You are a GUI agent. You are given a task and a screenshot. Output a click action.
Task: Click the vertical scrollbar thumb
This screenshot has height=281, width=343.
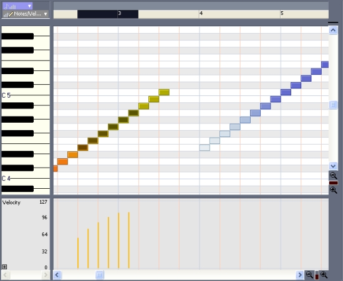point(333,105)
